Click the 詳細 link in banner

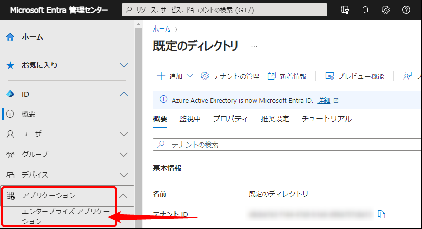point(324,101)
